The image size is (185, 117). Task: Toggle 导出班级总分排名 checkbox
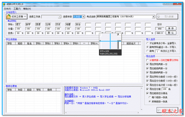147,93
